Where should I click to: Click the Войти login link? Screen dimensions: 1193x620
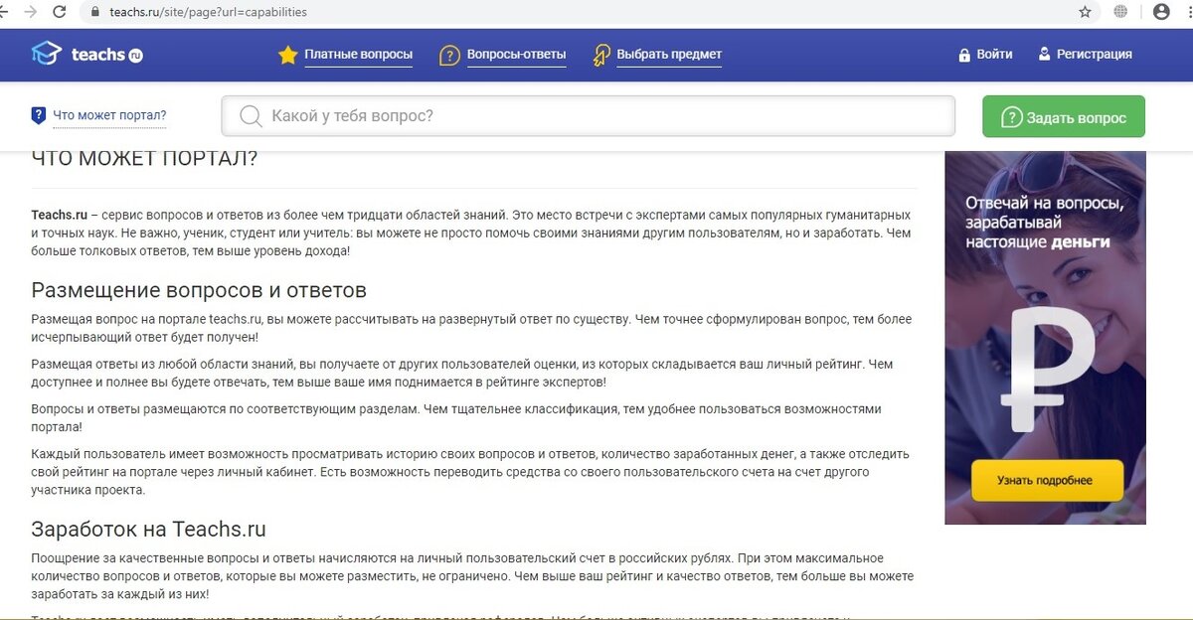point(994,55)
